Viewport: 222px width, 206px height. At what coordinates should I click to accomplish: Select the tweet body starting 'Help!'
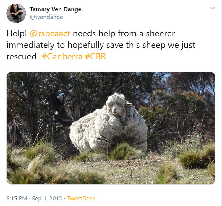point(101,45)
